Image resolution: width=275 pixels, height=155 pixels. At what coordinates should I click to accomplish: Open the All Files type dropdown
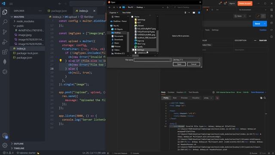click(x=186, y=60)
